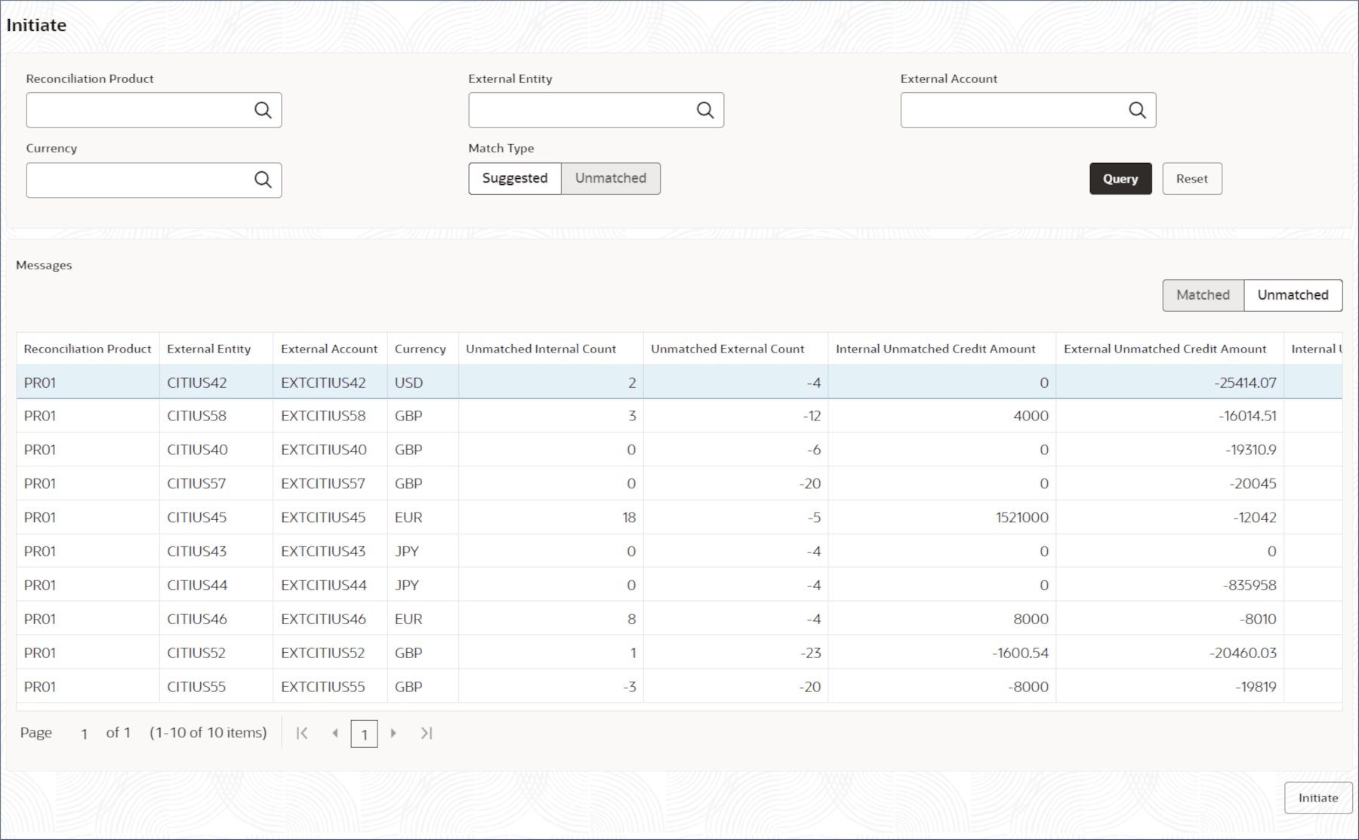Select Suggested match type
Screen dimensions: 1359x840
click(515, 178)
